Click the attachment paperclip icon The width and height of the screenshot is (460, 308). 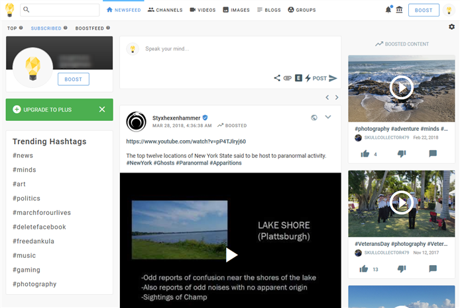(288, 78)
